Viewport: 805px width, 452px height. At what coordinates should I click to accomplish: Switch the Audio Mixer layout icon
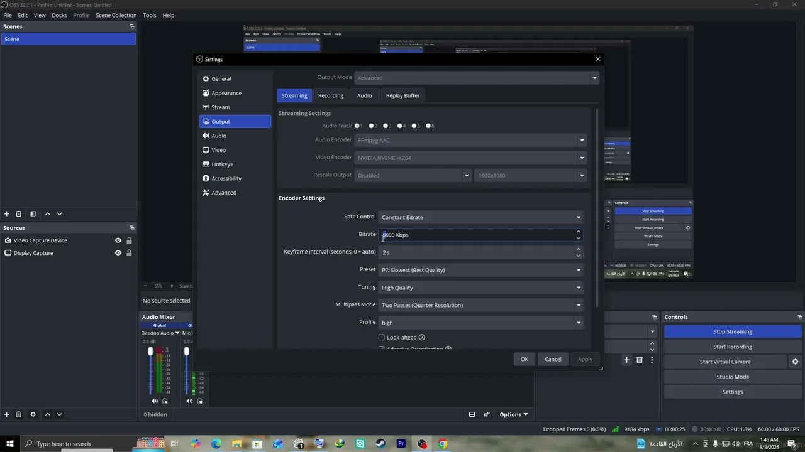(x=472, y=414)
